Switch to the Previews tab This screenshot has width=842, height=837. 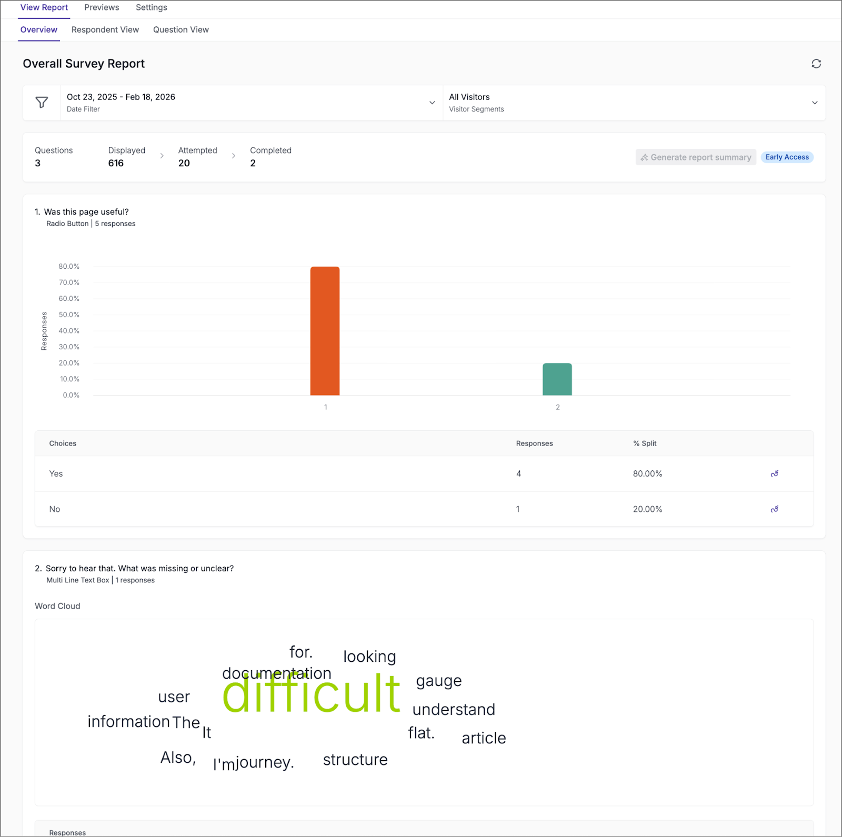point(101,7)
